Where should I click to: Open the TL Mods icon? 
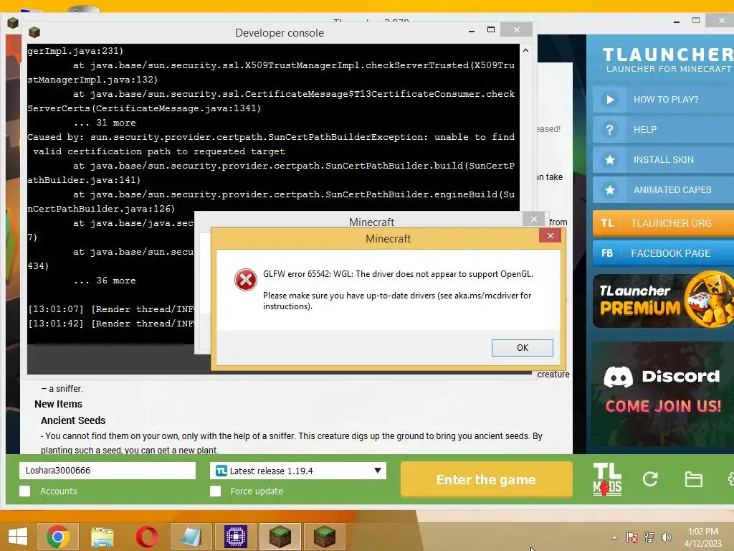[x=607, y=479]
